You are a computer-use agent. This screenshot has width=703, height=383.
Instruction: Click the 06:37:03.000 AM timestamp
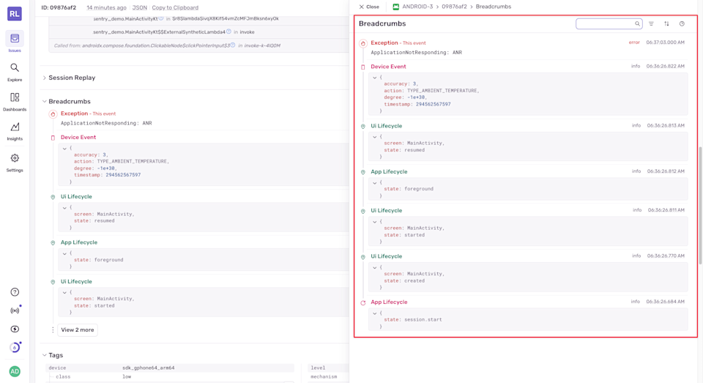pos(666,42)
